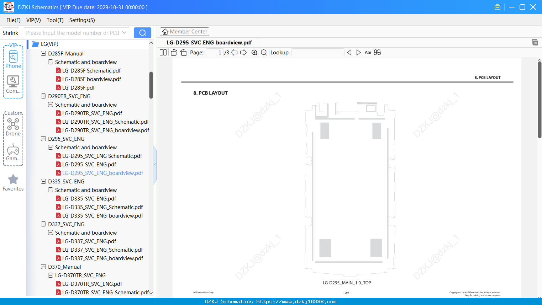
Task: Open LG-D370TR_SVC_ENG_Schematic.pdf
Action: coord(105,292)
